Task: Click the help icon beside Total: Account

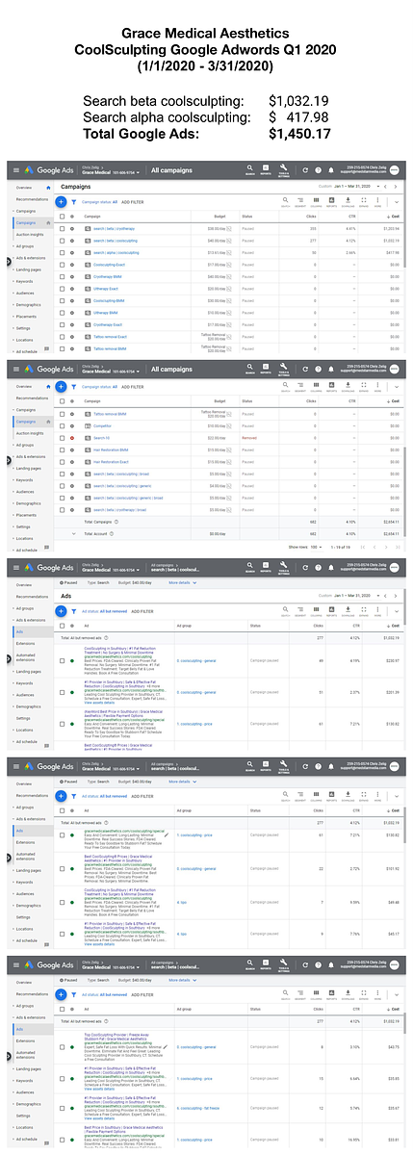Action: [x=114, y=534]
